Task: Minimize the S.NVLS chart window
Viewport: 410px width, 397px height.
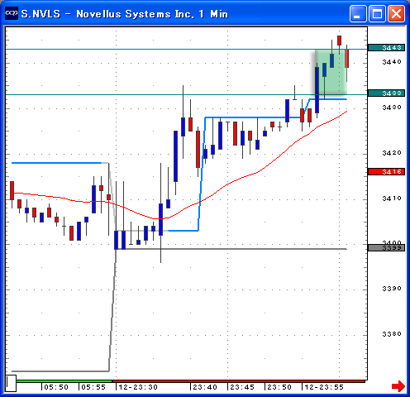Action: pos(358,13)
